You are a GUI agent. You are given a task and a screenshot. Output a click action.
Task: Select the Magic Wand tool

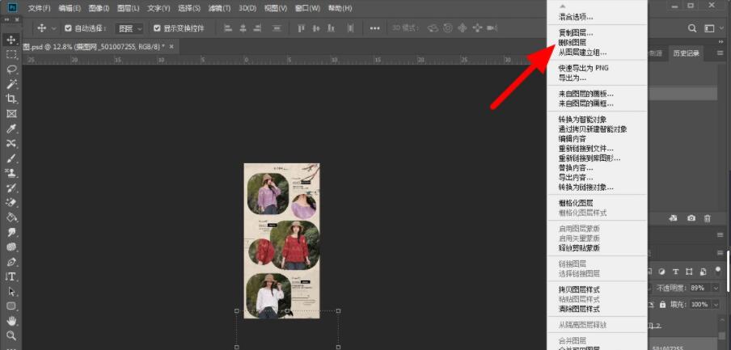click(11, 84)
